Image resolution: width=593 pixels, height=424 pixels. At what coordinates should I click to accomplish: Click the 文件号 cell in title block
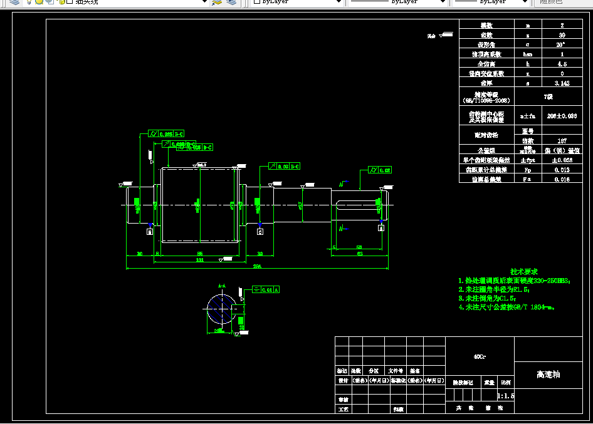pos(396,371)
